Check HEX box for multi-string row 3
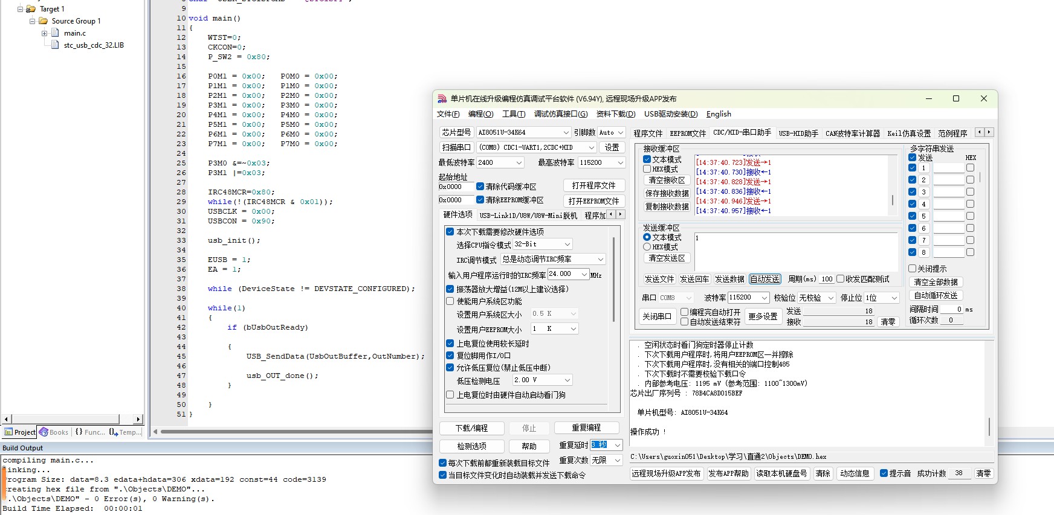Image resolution: width=1054 pixels, height=515 pixels. point(970,192)
